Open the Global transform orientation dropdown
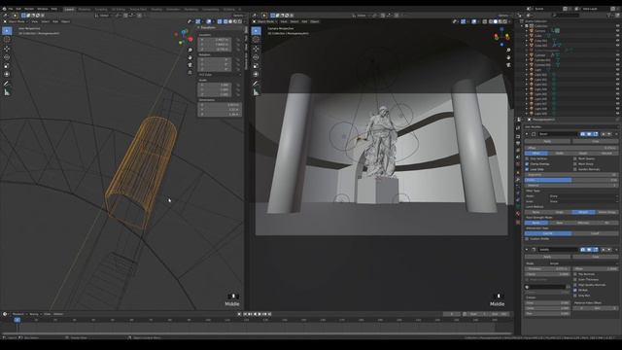 coord(104,16)
